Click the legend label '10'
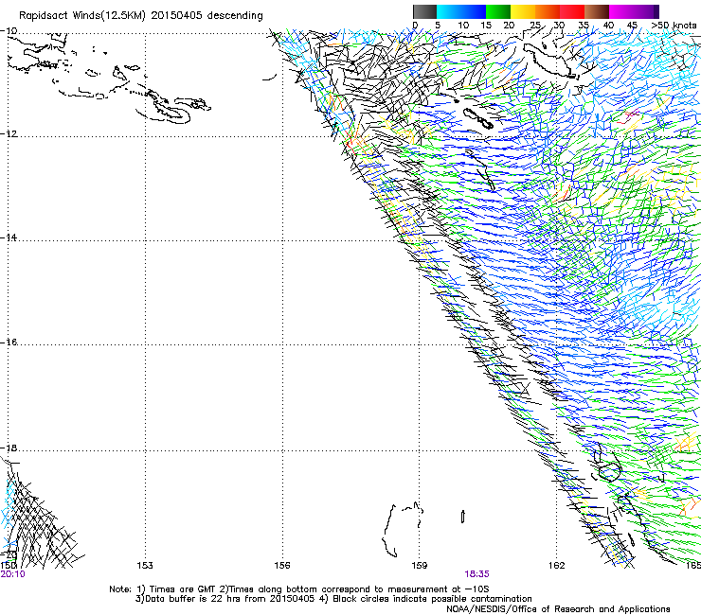This screenshot has height=615, width=701. point(463,26)
